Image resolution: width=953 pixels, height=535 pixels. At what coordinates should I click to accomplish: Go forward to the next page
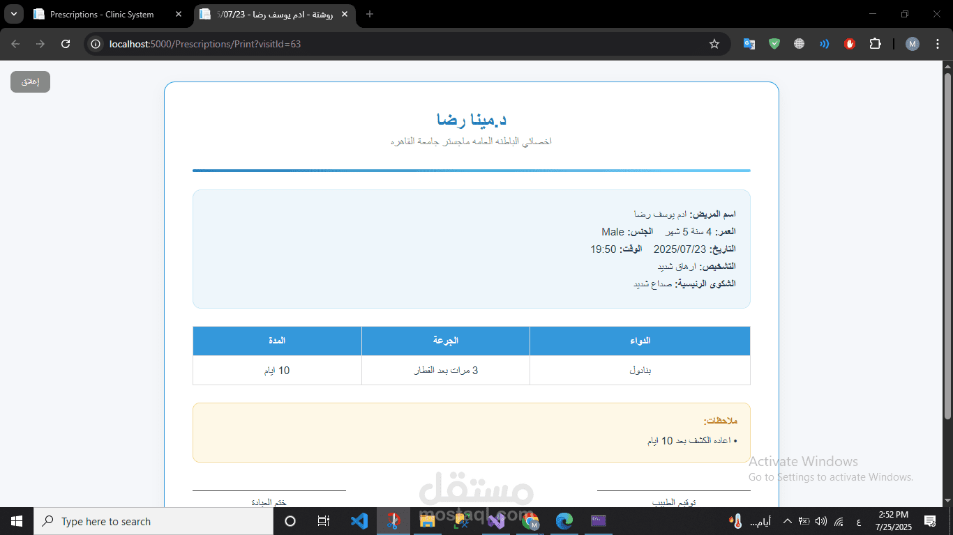point(40,44)
